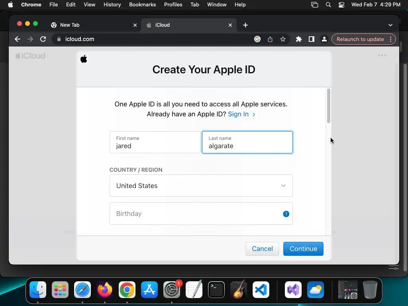The image size is (408, 306).
Task: Expand the Country / Region dropdown
Action: coord(201,186)
